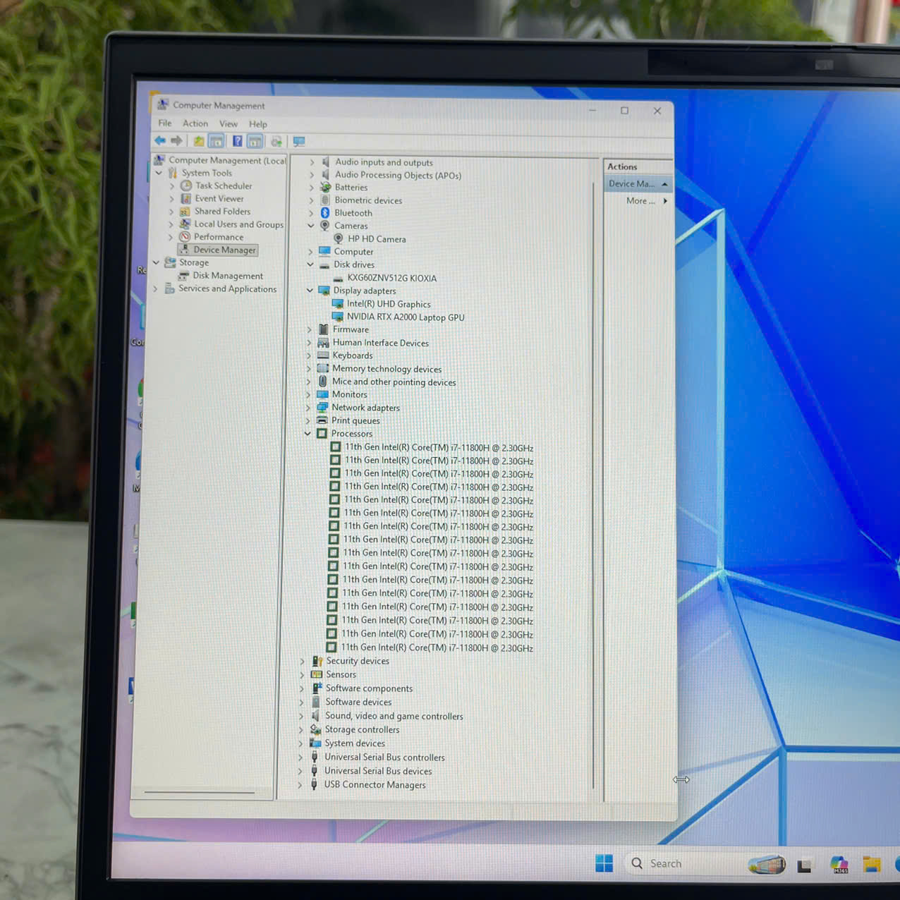This screenshot has width=900, height=900.
Task: Select Disk Management under Storage
Action: (227, 276)
